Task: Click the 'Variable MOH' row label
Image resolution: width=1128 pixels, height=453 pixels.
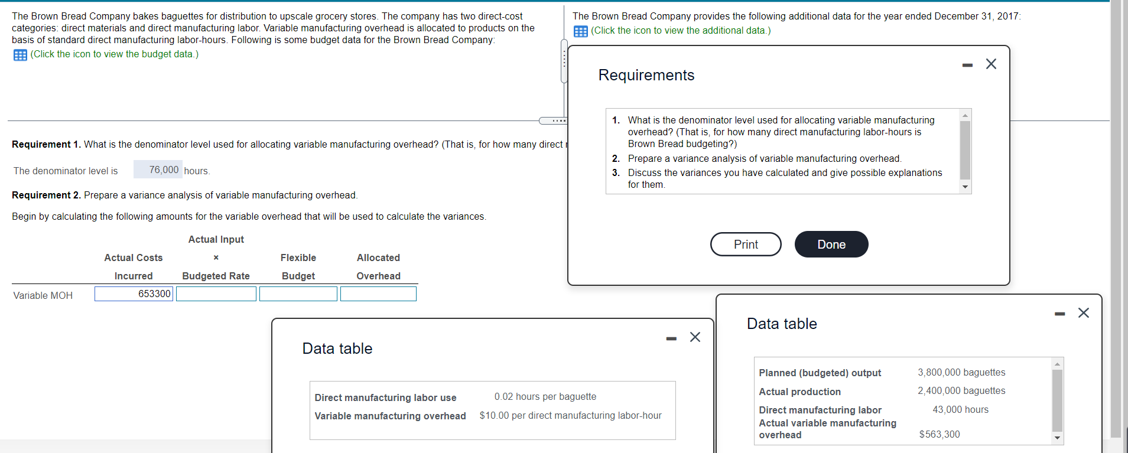Action: [43, 295]
